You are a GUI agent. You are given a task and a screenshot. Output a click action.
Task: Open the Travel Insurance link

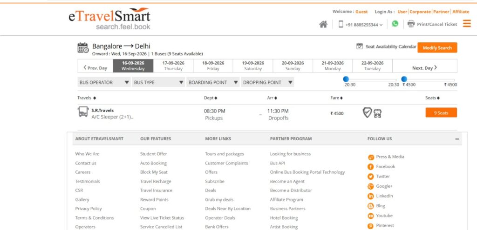tap(156, 190)
